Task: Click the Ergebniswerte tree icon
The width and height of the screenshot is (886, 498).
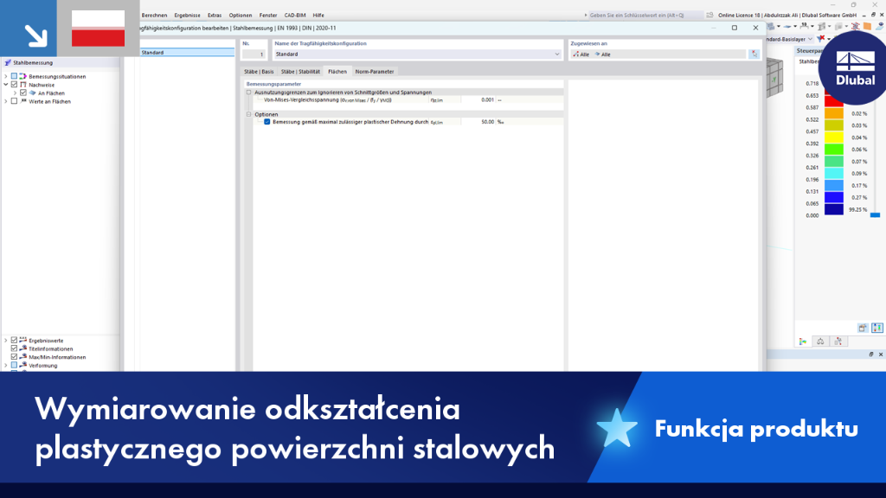Action: click(23, 341)
